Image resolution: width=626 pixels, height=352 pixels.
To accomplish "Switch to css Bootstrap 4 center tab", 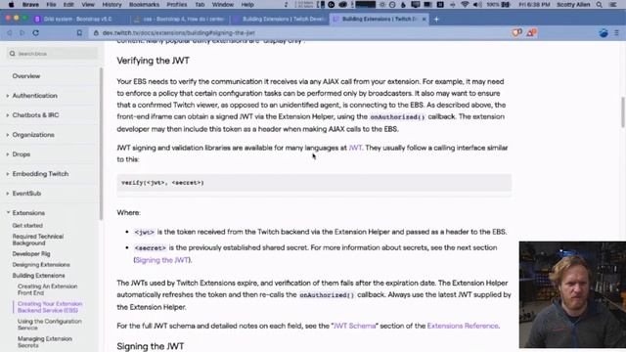I will 179,19.
